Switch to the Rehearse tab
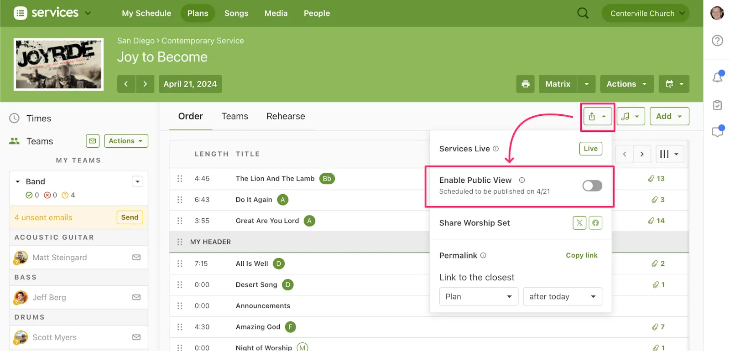The width and height of the screenshot is (730, 351). (286, 116)
